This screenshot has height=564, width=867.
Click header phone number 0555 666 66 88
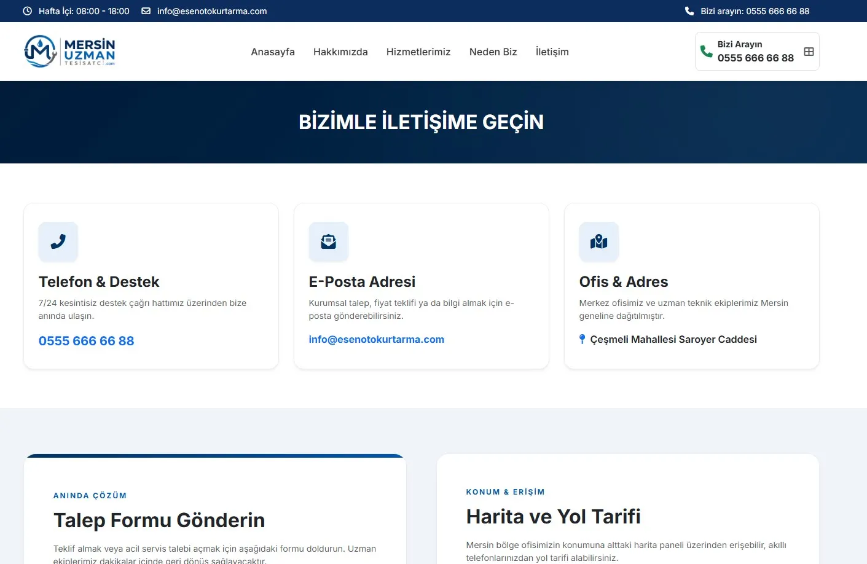coord(756,58)
